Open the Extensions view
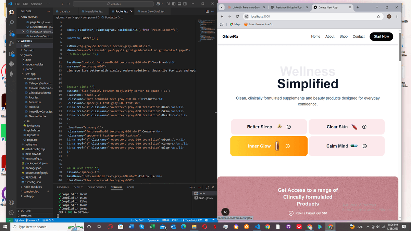411x231 pixels. (11, 54)
